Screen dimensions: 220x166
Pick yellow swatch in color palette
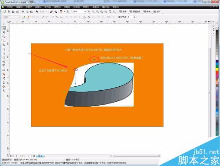point(217,69)
